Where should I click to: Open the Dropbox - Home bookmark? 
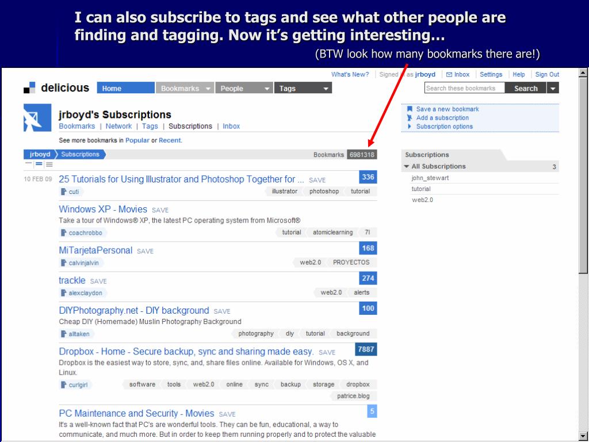[186, 352]
